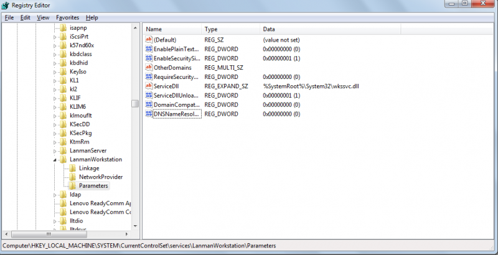The height and width of the screenshot is (255, 498).
Task: Click the LanmanServer folder icon
Action: pos(63,151)
